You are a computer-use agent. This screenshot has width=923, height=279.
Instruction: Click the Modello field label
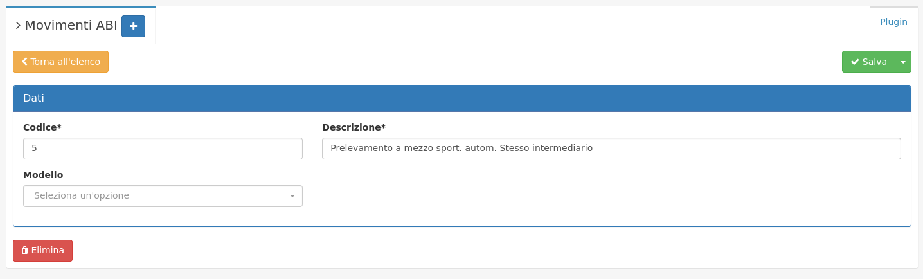43,175
